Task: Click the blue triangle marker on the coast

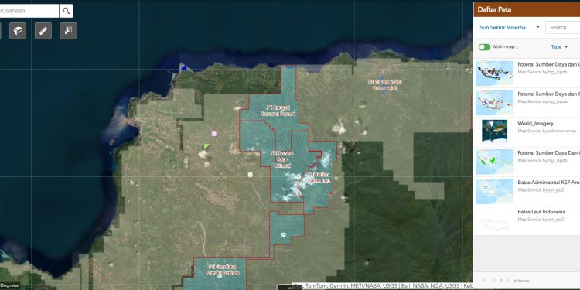Action: (x=183, y=67)
